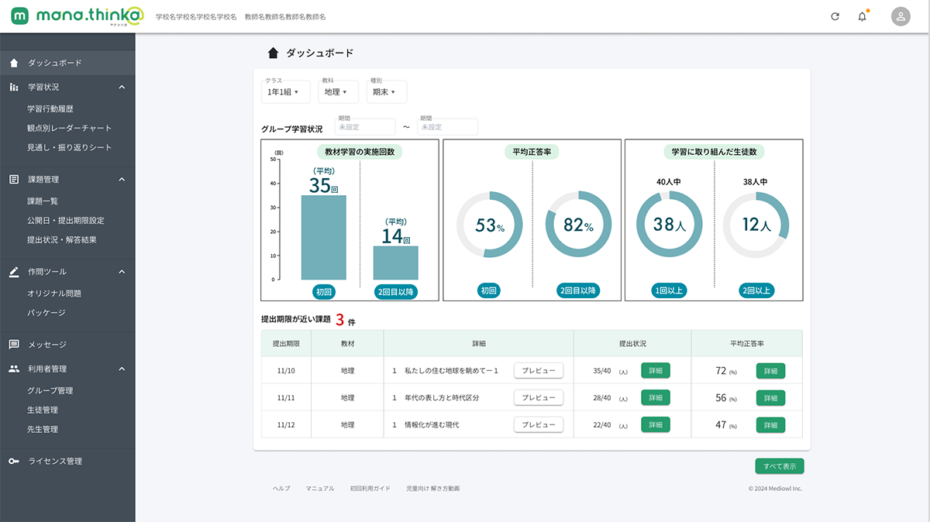Click the start 期間 date field
930x522 pixels.
click(364, 127)
